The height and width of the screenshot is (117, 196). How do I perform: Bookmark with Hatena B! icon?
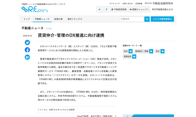pyautogui.click(x=27, y=57)
